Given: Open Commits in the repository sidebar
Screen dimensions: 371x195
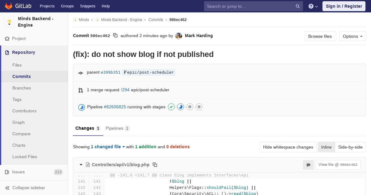Looking at the screenshot, I should tap(22, 76).
